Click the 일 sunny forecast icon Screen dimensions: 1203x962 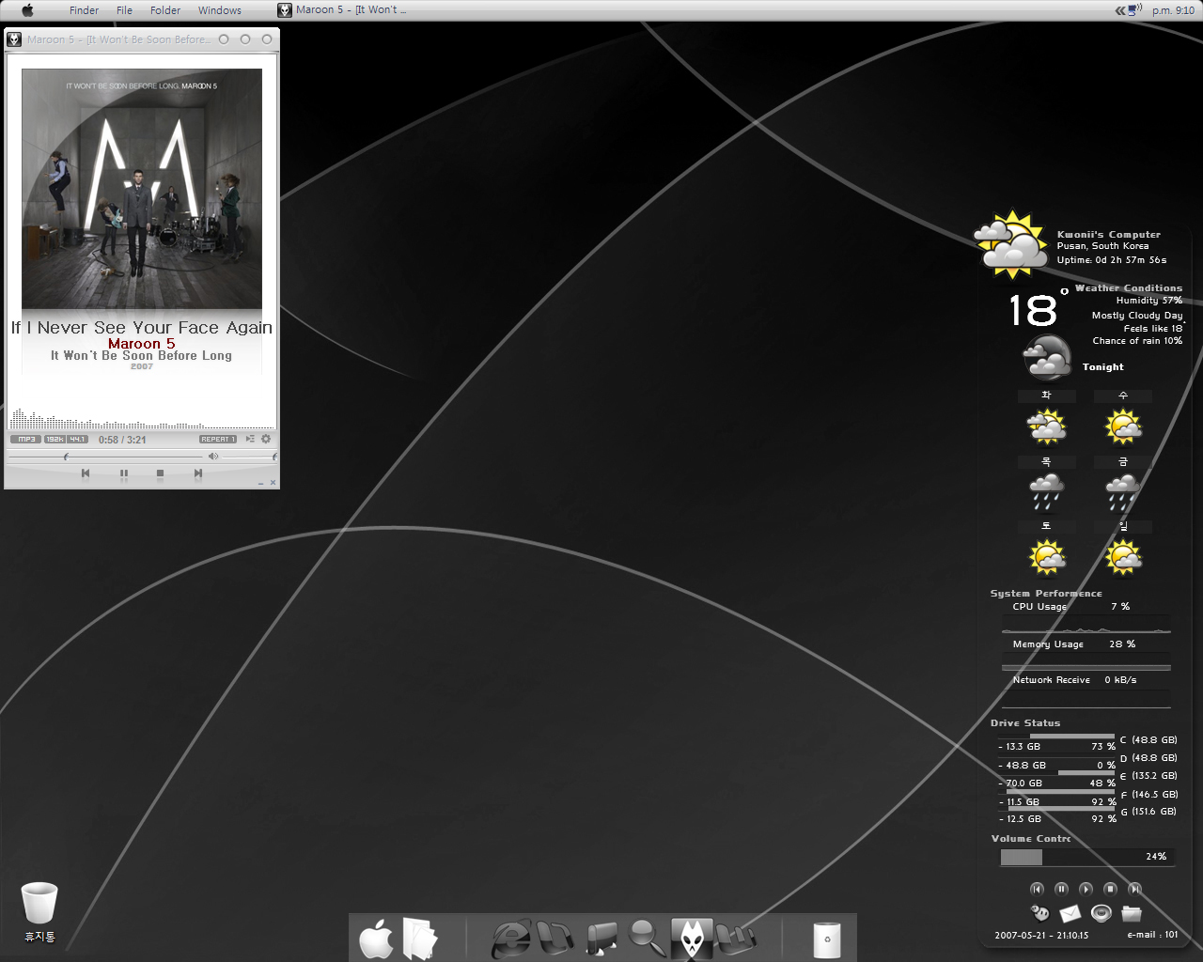1123,557
